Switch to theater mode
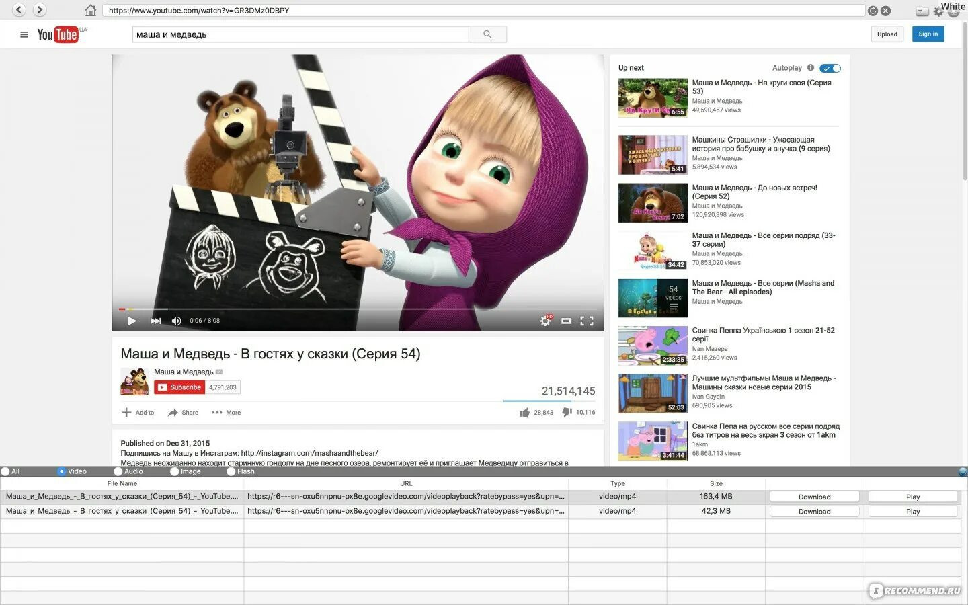 point(566,321)
